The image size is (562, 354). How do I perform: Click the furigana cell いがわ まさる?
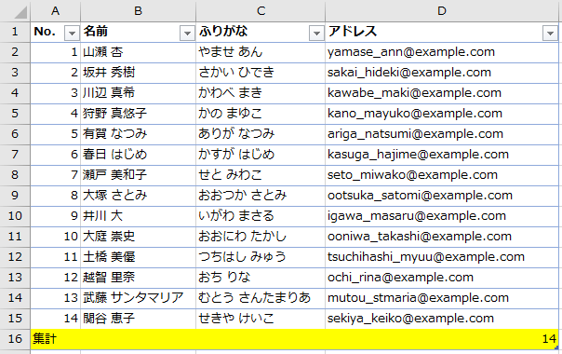(x=261, y=216)
